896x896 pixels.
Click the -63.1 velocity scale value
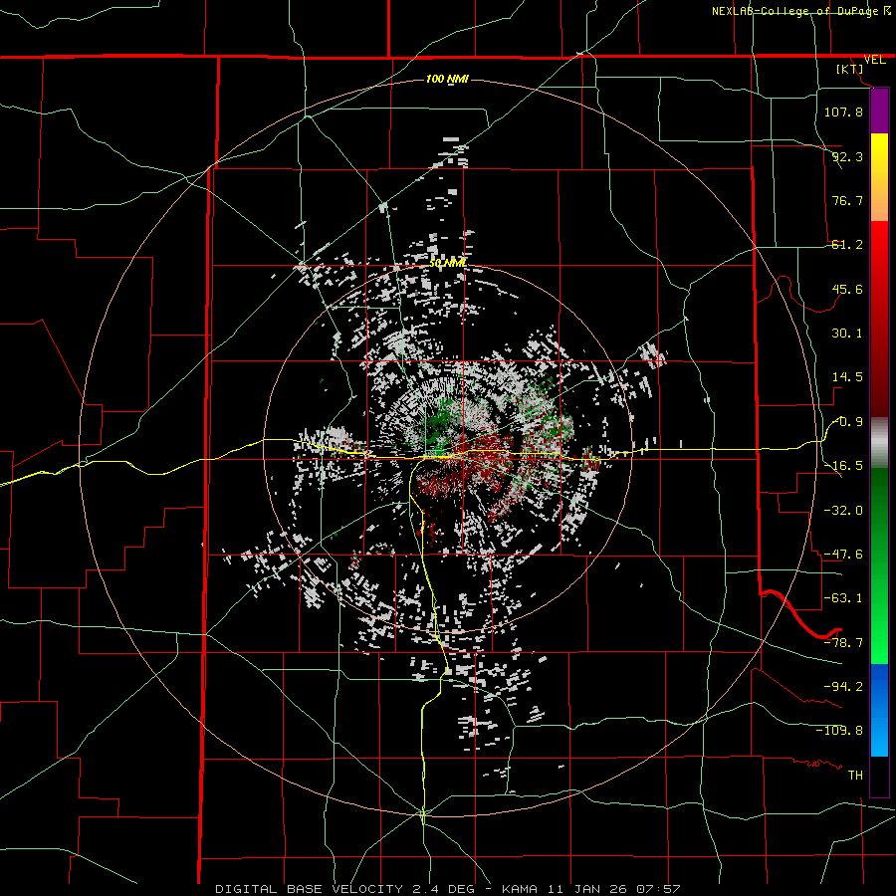[843, 598]
